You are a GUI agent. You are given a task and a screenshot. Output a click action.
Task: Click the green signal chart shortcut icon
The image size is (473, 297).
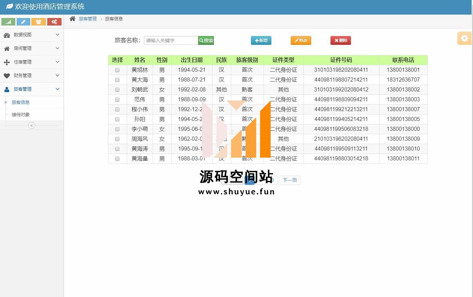pyautogui.click(x=8, y=22)
